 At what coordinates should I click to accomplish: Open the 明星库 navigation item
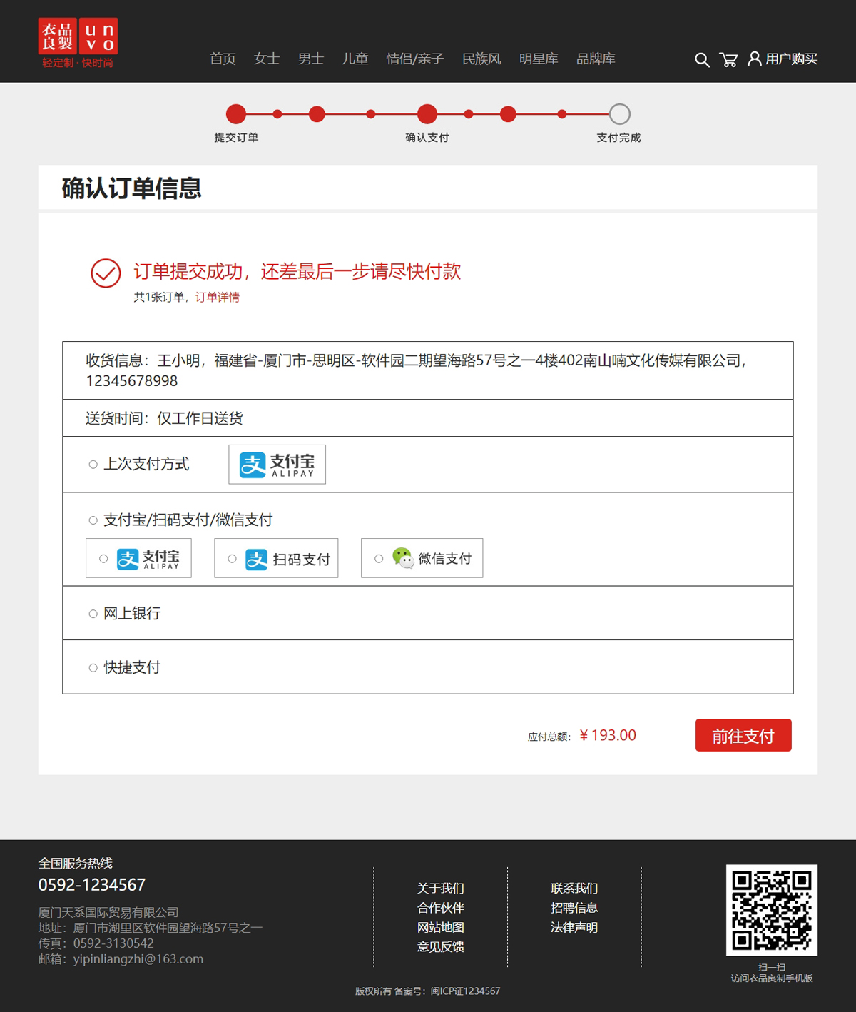(x=539, y=59)
